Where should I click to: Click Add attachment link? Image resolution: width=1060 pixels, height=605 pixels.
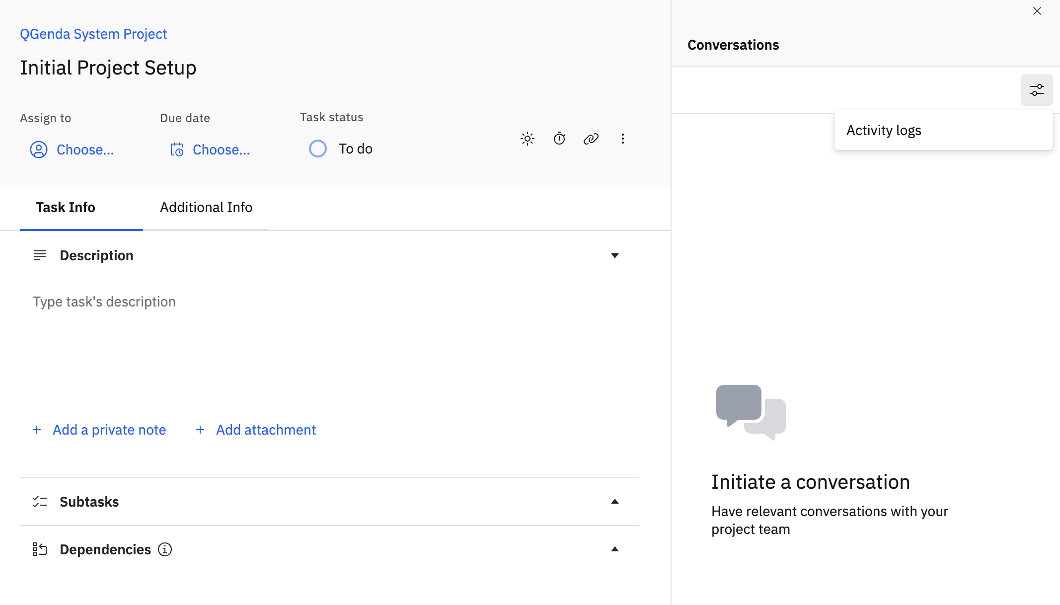tap(266, 430)
